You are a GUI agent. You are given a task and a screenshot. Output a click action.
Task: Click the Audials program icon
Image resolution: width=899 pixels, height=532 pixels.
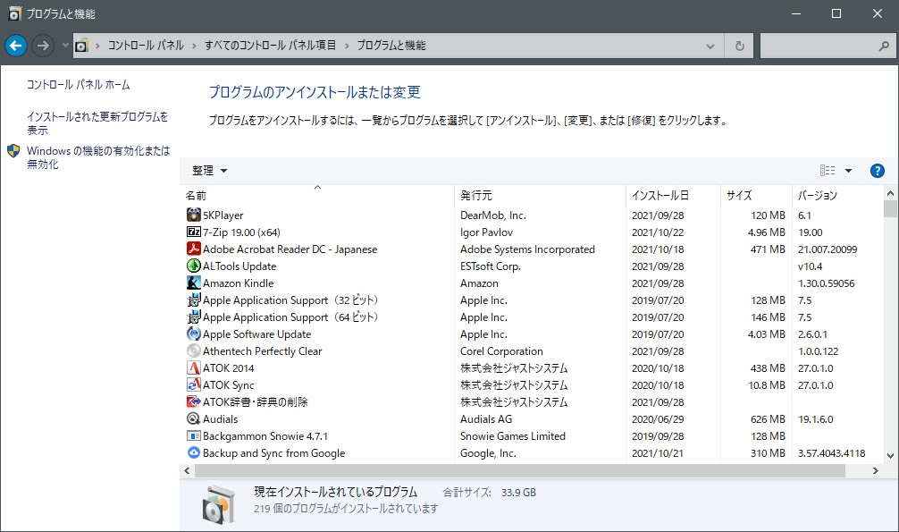194,419
